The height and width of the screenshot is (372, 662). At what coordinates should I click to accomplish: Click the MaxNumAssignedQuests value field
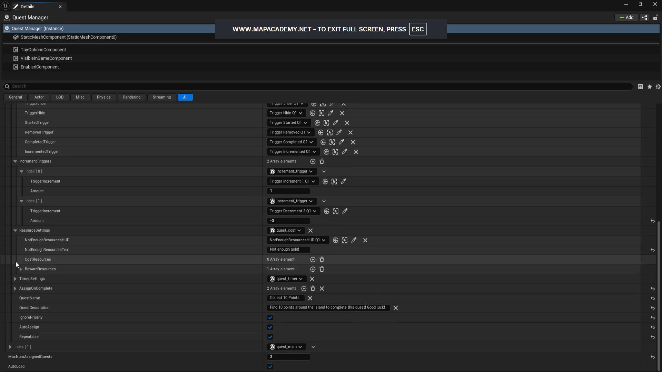pos(288,357)
